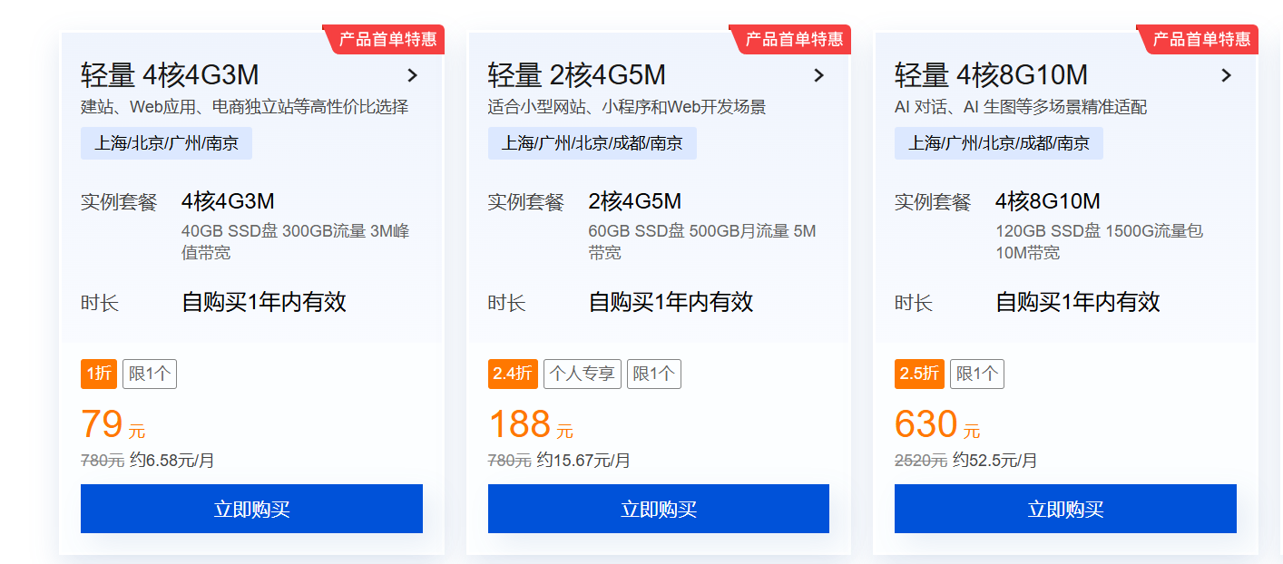The height and width of the screenshot is (564, 1283).
Task: Expand the 轻量 4核8G10M chevron arrow
Action: pos(1226,75)
